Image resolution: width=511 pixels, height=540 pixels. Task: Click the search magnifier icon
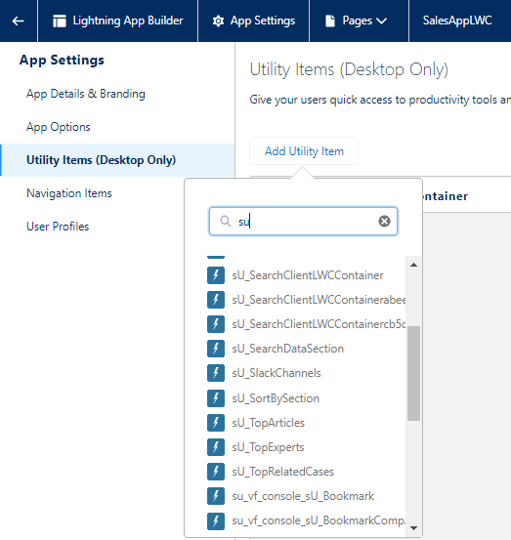(x=226, y=221)
